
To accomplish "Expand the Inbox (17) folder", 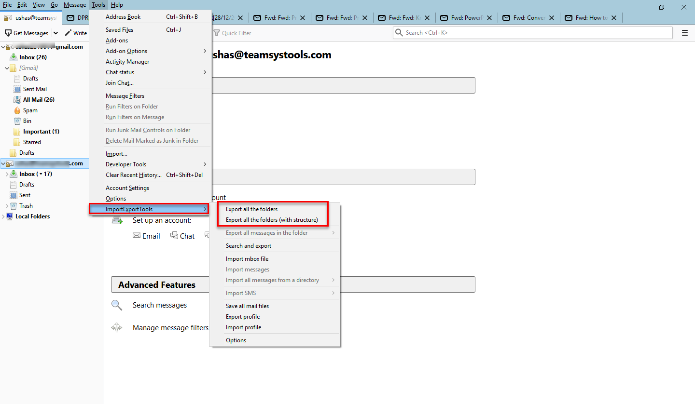I will [7, 174].
